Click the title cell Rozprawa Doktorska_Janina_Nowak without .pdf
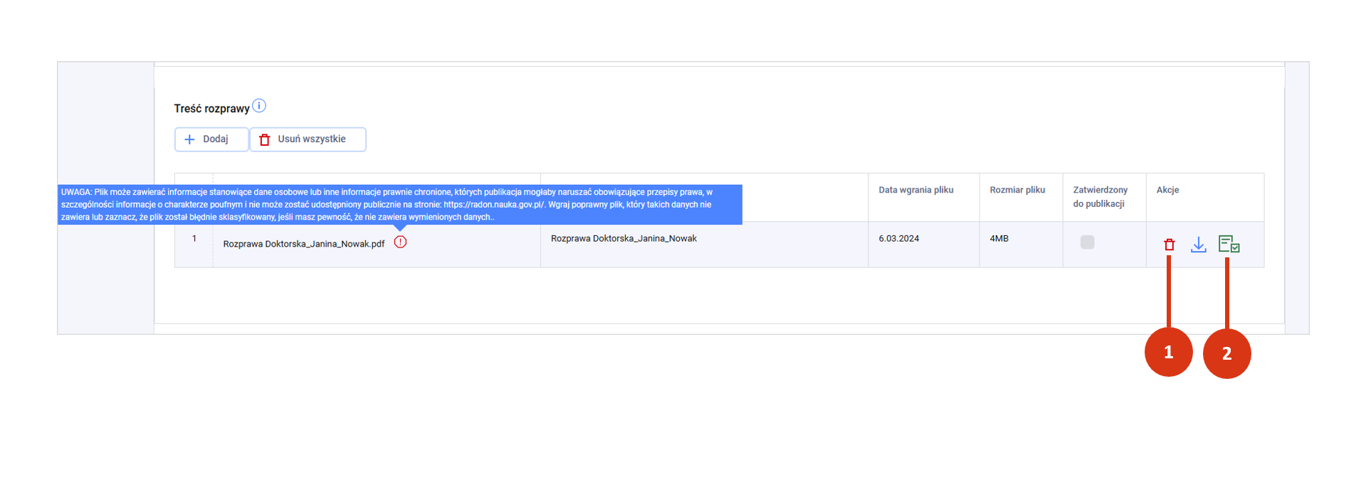 coord(624,239)
